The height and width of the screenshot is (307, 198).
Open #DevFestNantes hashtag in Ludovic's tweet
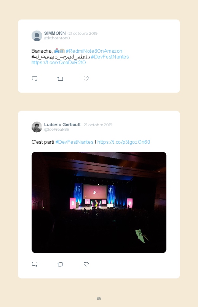[74, 142]
